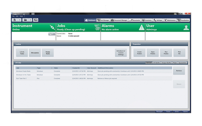Click the user avatar icon in User panel
This screenshot has width=202, height=126.
tap(186, 27)
